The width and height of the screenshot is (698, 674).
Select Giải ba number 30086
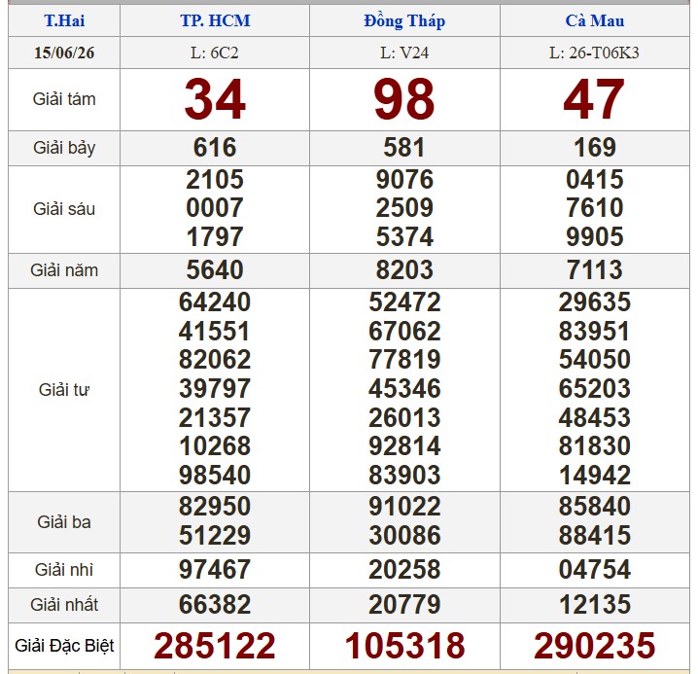[x=404, y=536]
